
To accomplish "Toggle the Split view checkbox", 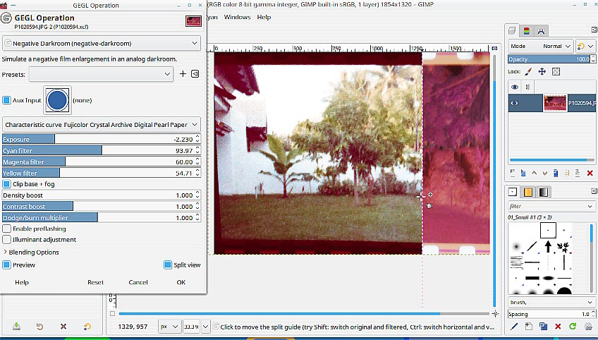I will [168, 265].
